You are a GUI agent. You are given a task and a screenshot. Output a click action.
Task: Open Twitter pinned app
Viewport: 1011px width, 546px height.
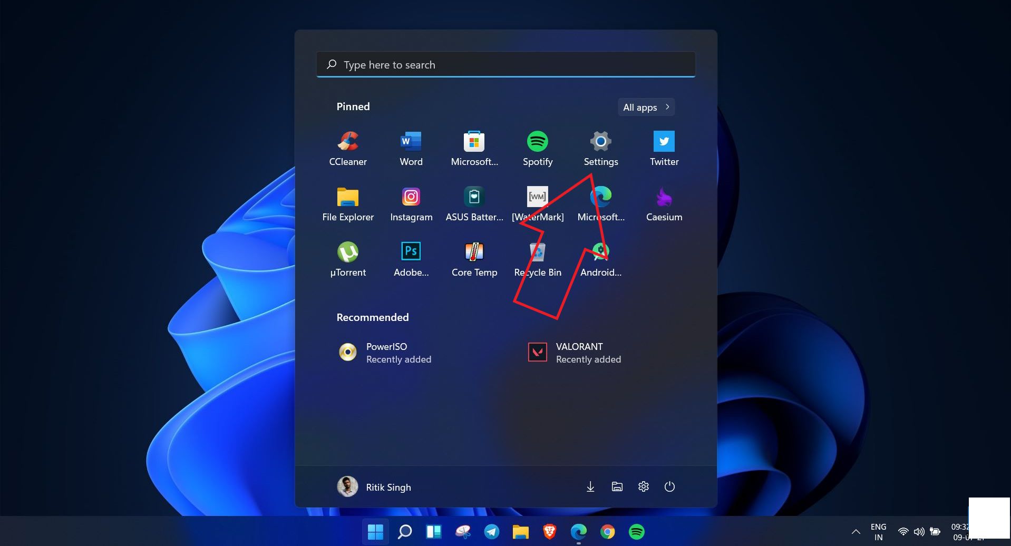(664, 149)
